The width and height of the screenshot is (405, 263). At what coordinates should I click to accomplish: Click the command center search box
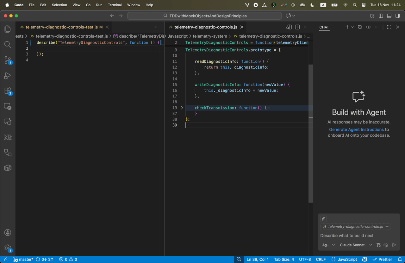pyautogui.click(x=204, y=16)
